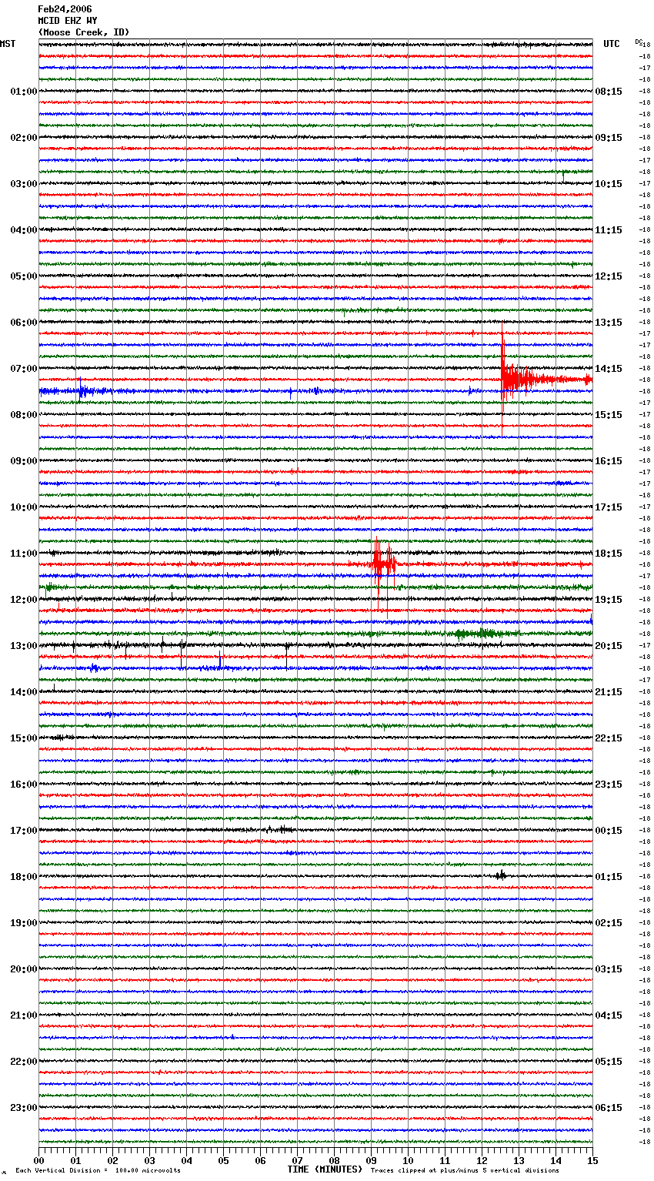Click the TIME (MINUTES) axis title
Viewport: 654px width, 1181px height.
325,1169
